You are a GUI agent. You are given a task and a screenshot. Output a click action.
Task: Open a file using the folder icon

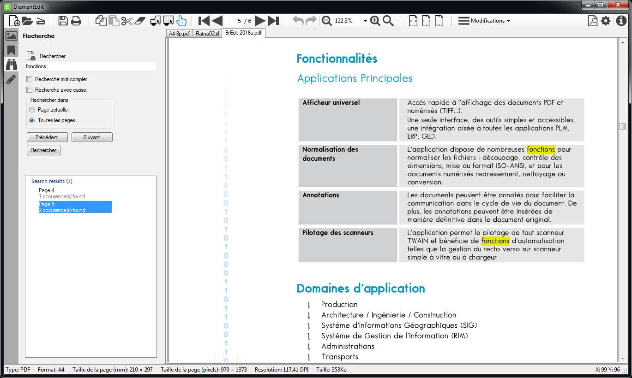coord(27,21)
